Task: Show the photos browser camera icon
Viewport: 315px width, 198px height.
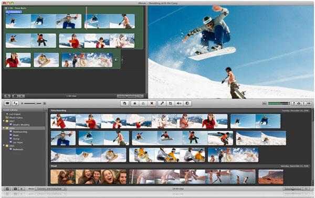Action: pos(299,103)
